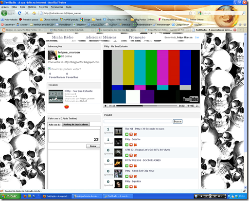Image resolution: width=249 pixels, height=201 pixels.
Task: Click the Firefox stop loading button
Action: (27, 13)
